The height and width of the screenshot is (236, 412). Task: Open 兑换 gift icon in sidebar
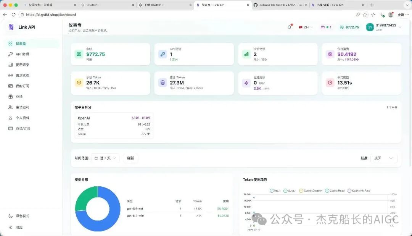pos(11,97)
